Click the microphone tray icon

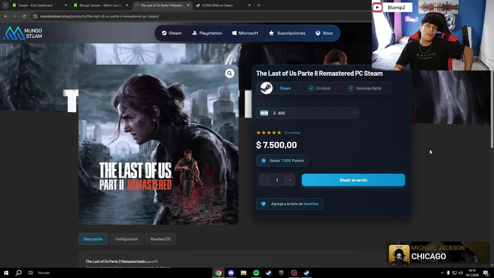pyautogui.click(x=448, y=273)
